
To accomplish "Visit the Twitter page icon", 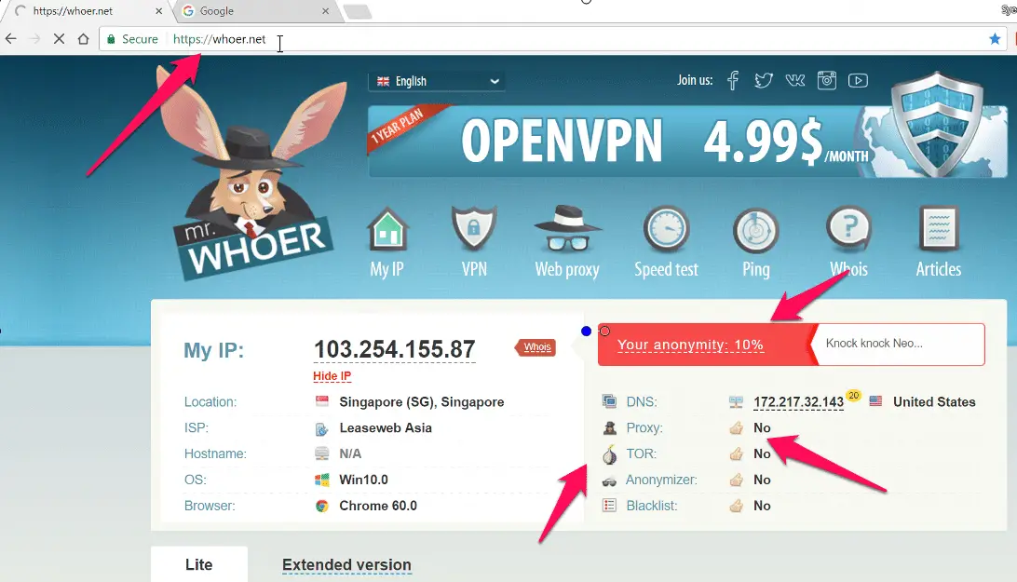I will point(764,80).
